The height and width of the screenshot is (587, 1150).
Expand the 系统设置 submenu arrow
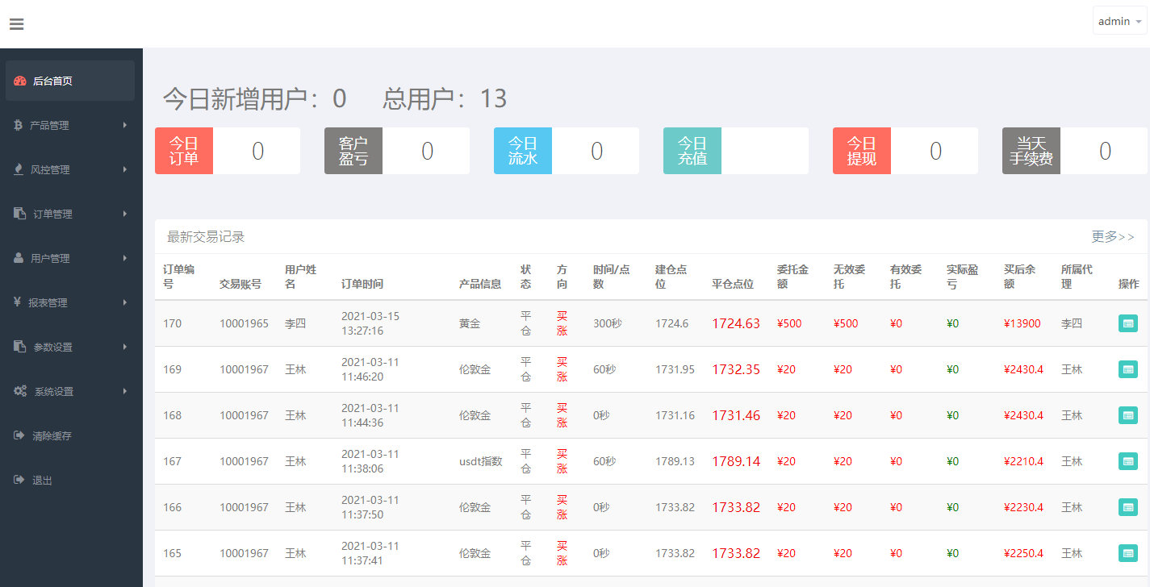tap(125, 391)
